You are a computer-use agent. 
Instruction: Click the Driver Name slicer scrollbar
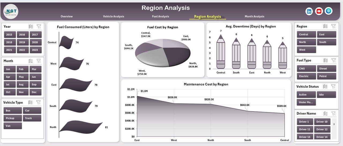[x=334, y=124]
